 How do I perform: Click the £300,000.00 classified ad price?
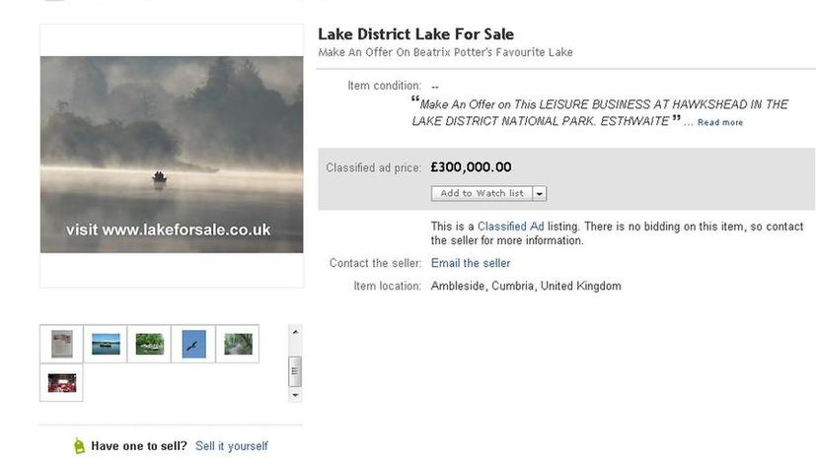click(471, 167)
